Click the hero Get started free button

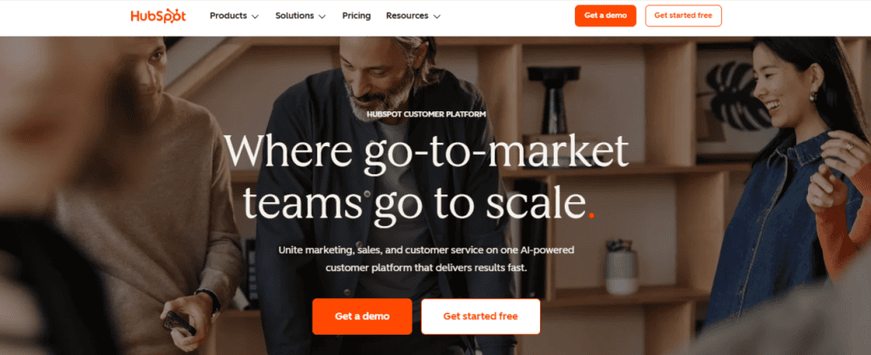[x=481, y=316]
